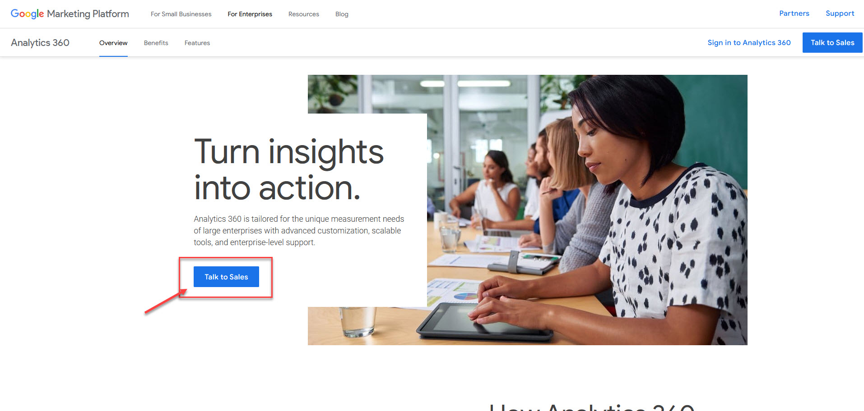Go to the Resources nav item

point(304,14)
